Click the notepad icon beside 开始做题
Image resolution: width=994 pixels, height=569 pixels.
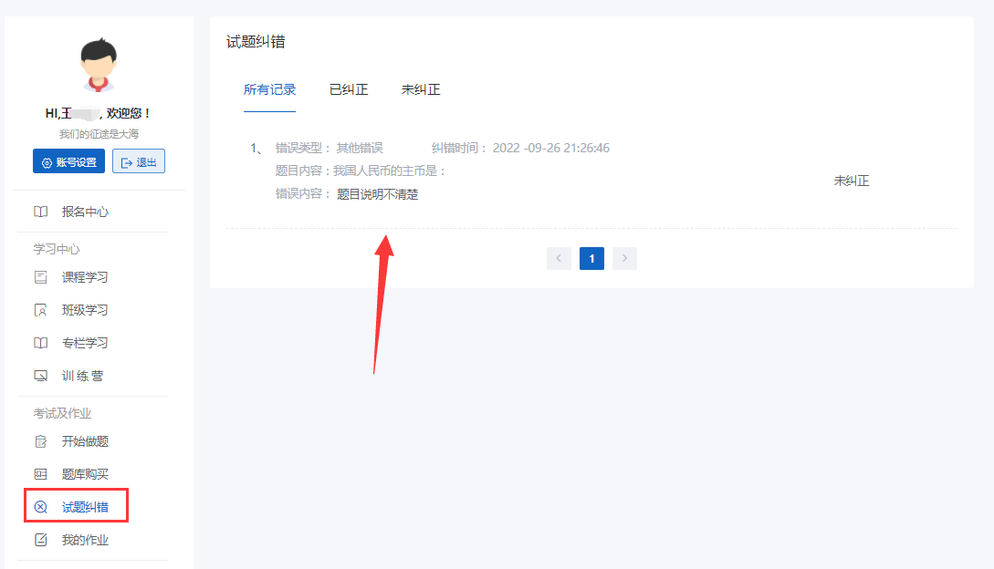coord(40,441)
